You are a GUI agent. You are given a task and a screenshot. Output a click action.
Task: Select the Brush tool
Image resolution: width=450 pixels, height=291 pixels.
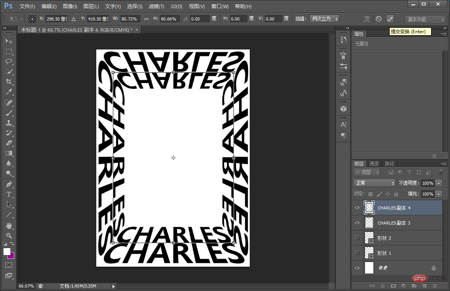pyautogui.click(x=9, y=113)
